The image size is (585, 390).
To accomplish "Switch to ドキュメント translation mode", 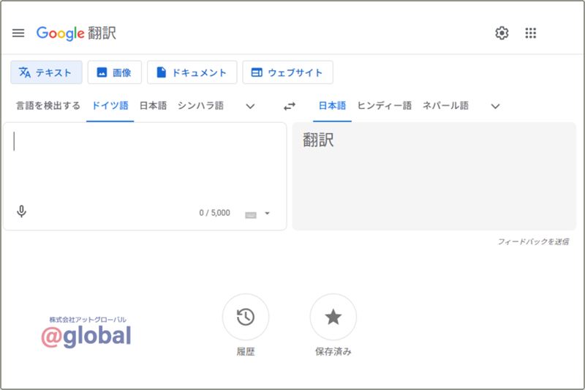I will (192, 72).
